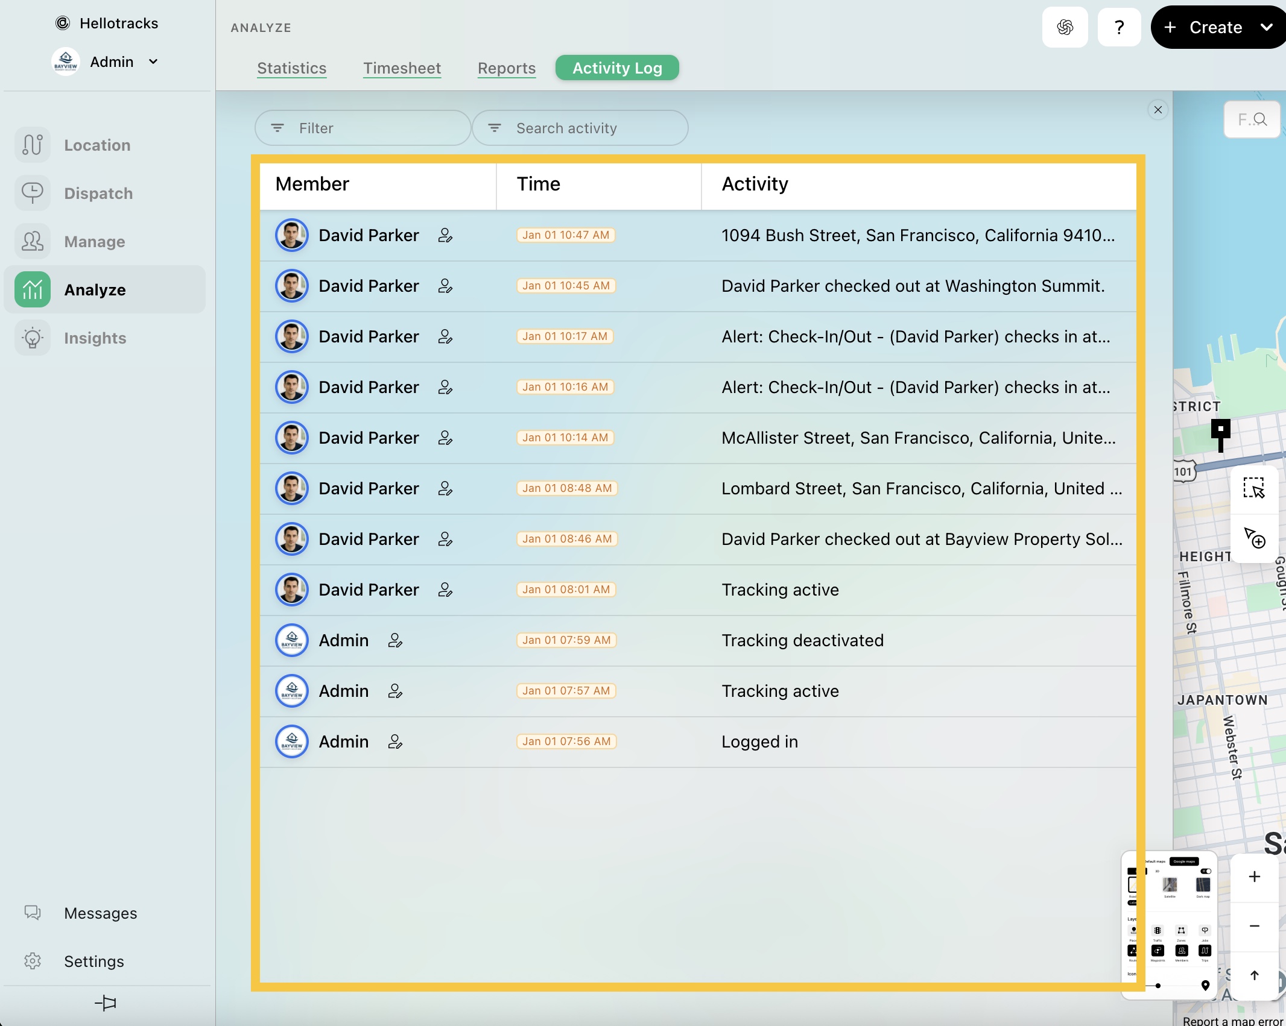Open Messages from sidebar
The height and width of the screenshot is (1026, 1286).
click(100, 913)
